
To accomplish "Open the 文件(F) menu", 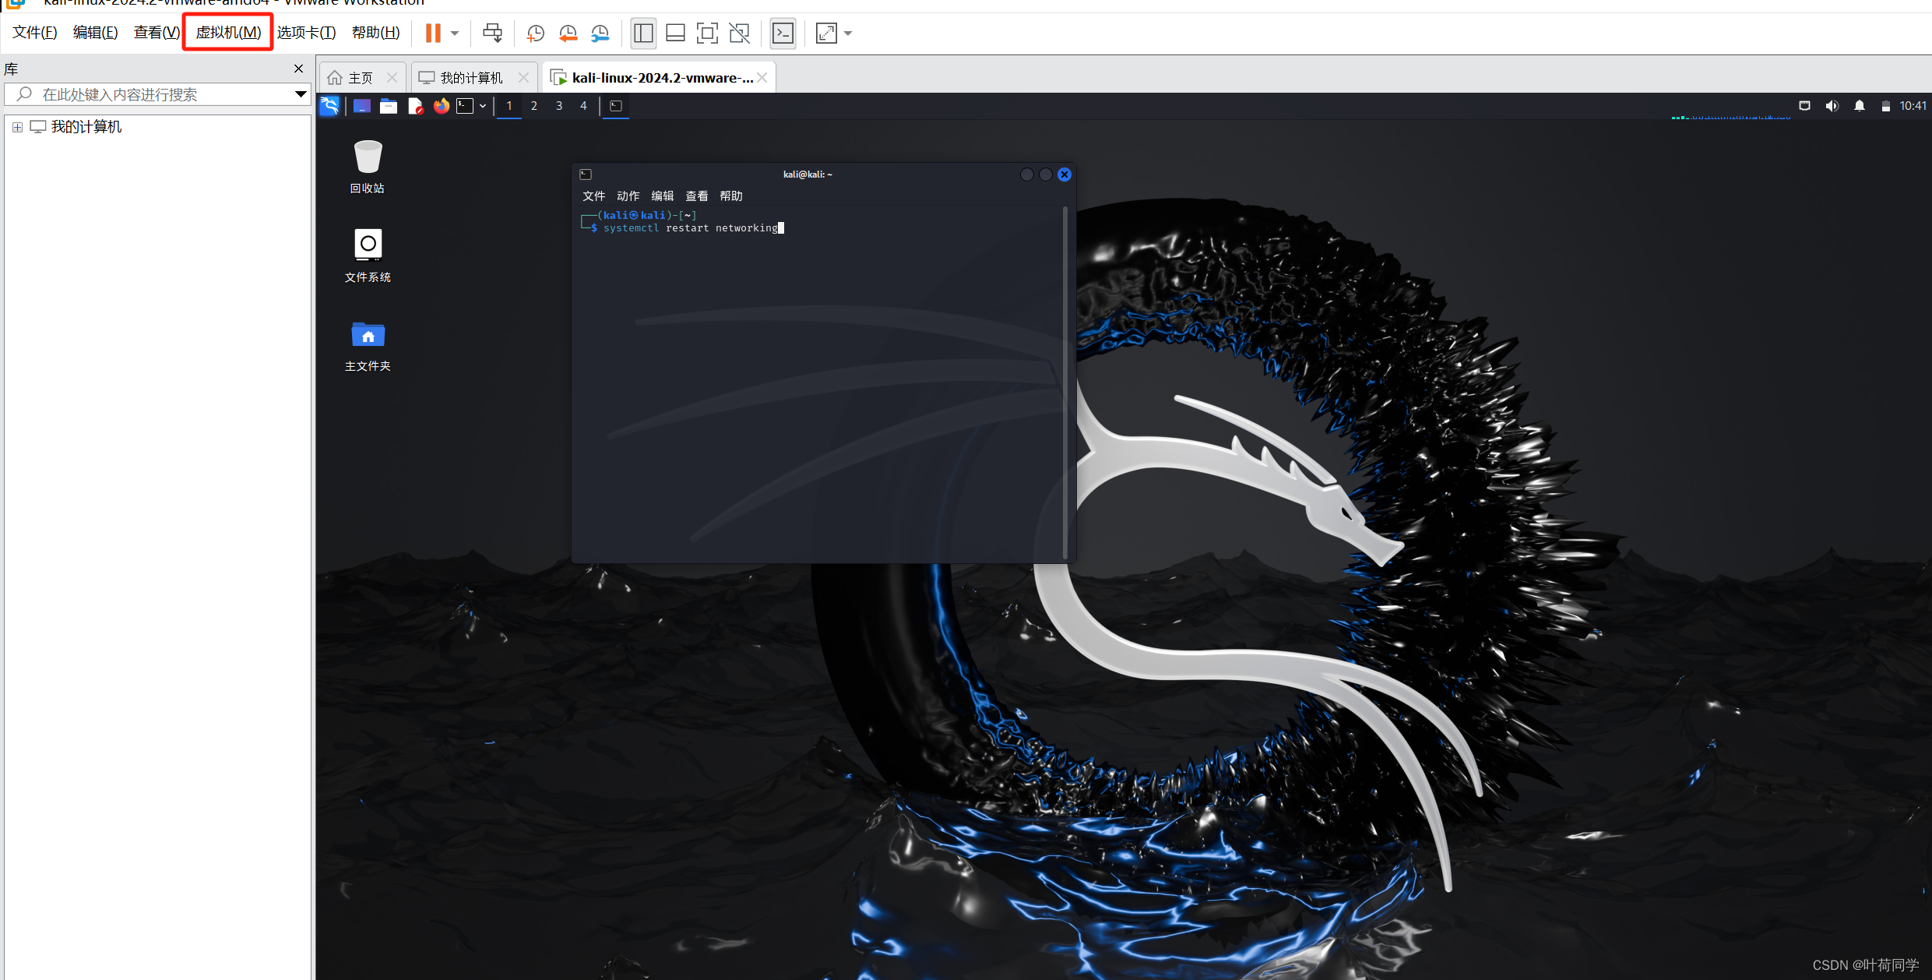I will point(35,32).
